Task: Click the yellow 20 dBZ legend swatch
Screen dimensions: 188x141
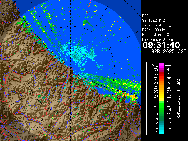Action: pyautogui.click(x=162, y=96)
